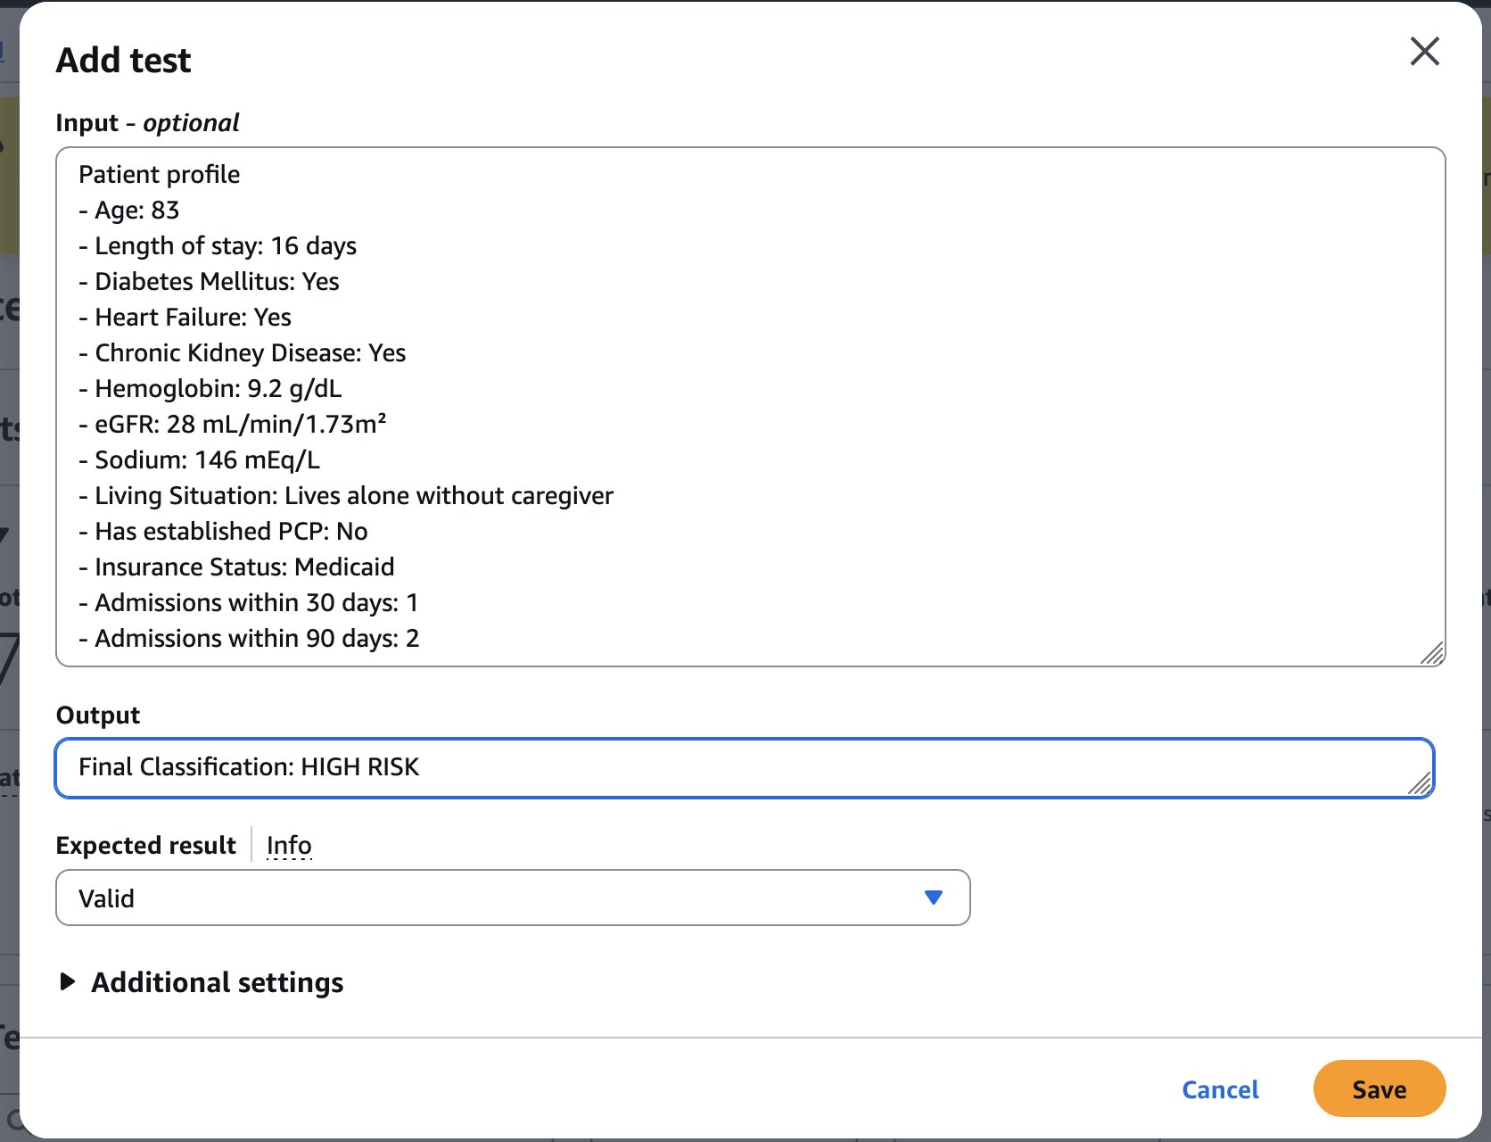Viewport: 1491px width, 1142px height.
Task: Click blue arrow in Expected result dropdown
Action: (x=933, y=898)
